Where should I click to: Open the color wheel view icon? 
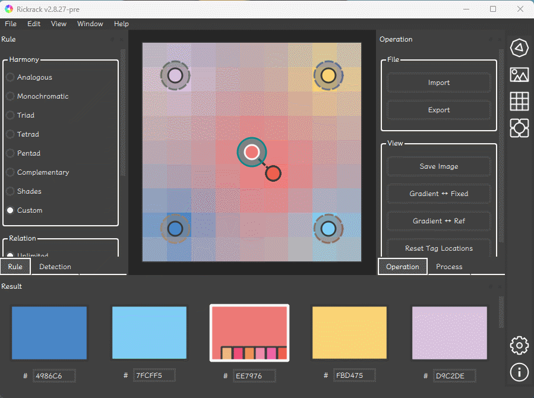point(519,48)
